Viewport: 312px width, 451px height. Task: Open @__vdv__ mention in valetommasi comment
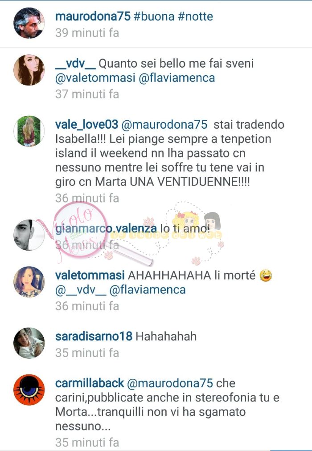click(81, 290)
